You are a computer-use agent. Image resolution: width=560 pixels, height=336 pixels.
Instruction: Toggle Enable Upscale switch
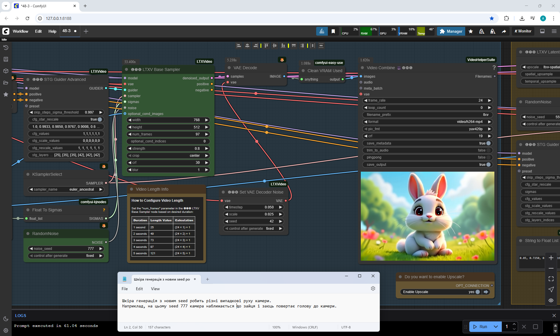click(x=477, y=292)
